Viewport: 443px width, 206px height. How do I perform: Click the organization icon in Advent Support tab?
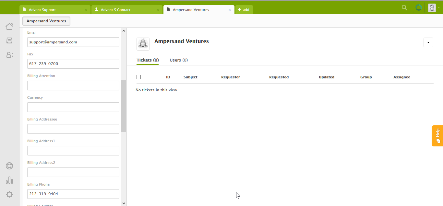[x=24, y=10]
